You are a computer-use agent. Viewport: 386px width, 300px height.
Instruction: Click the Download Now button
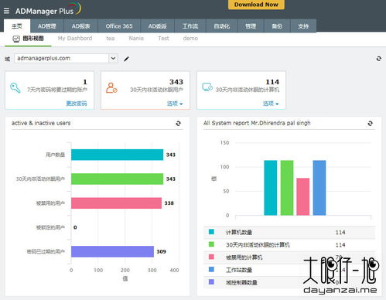click(x=256, y=5)
